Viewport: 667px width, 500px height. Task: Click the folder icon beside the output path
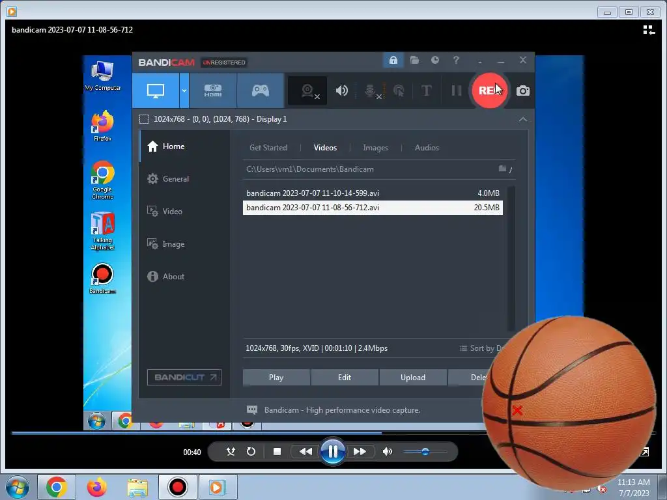(x=502, y=169)
